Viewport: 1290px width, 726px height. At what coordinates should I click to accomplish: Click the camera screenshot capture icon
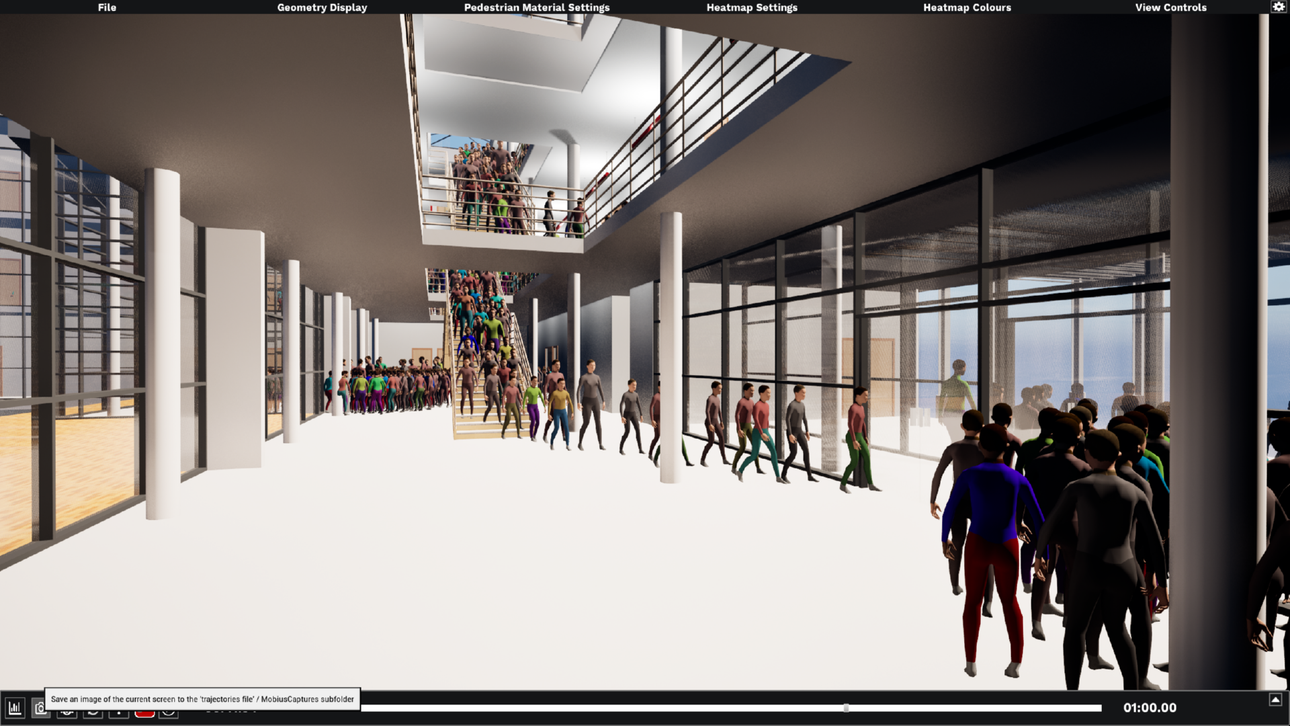pos(40,709)
